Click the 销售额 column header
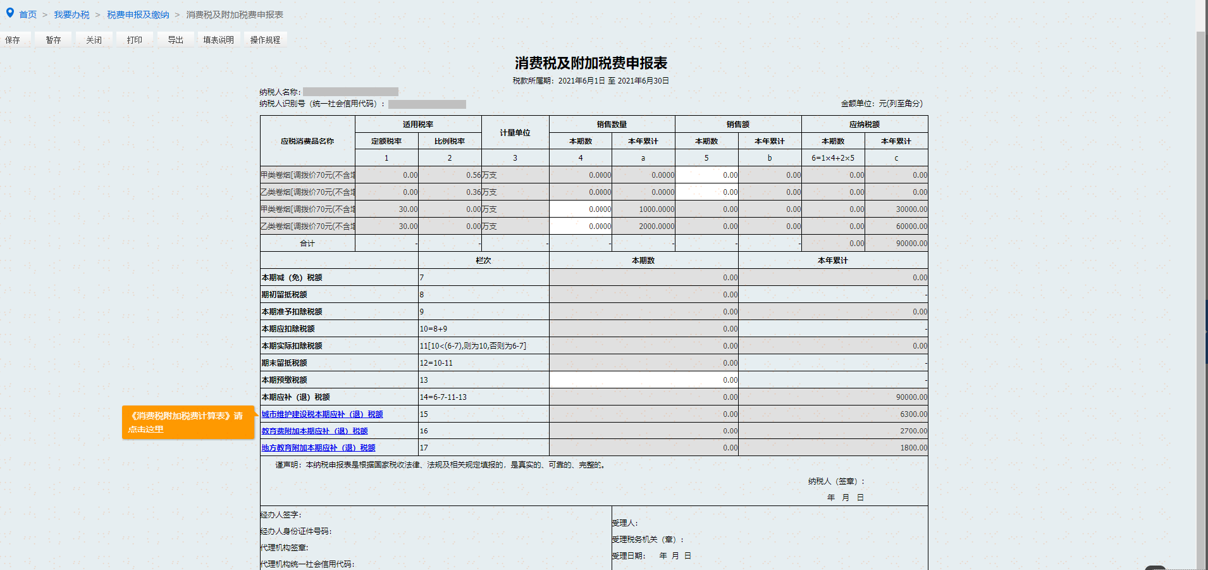The height and width of the screenshot is (570, 1208). click(x=738, y=125)
